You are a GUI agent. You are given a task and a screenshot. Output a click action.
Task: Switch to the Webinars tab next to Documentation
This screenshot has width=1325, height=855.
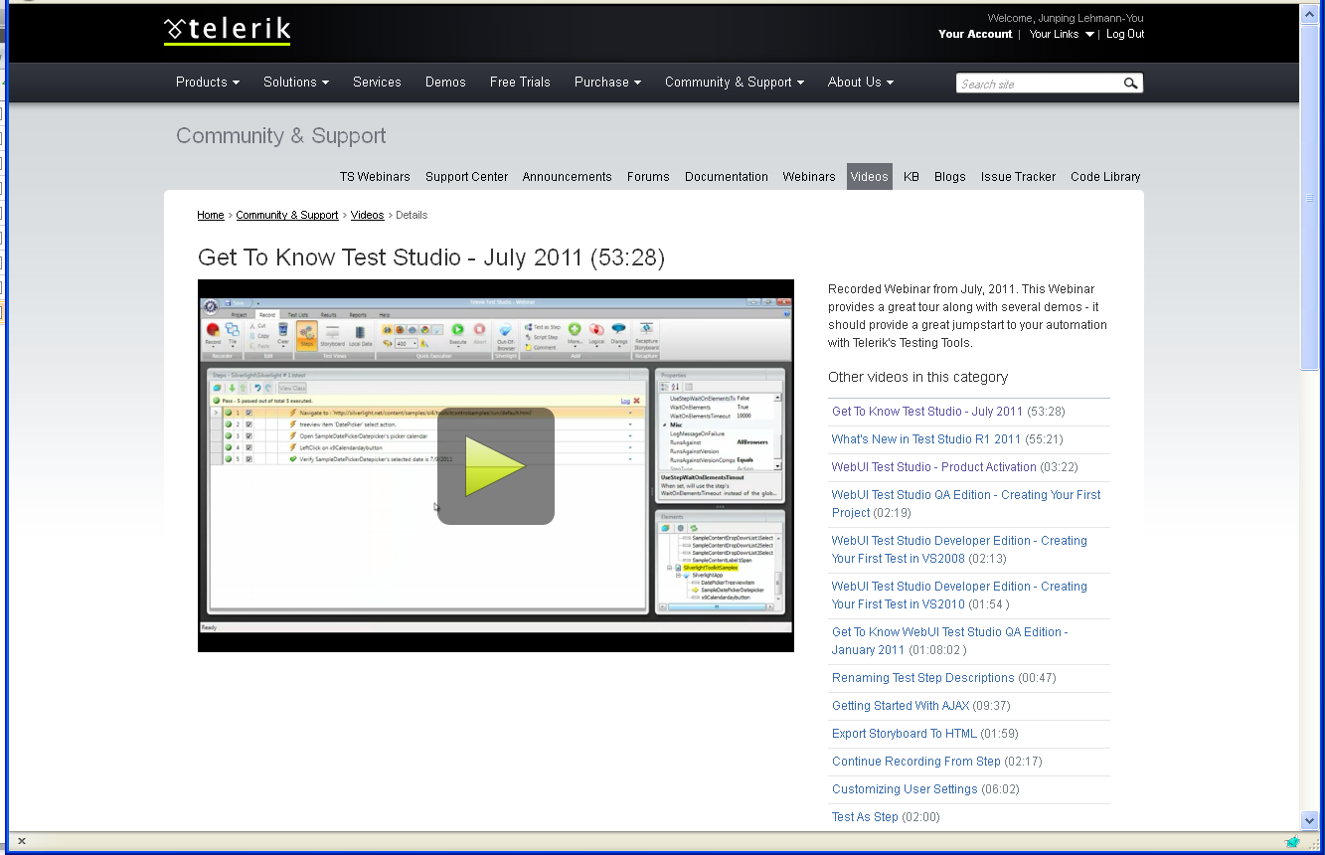click(x=809, y=177)
